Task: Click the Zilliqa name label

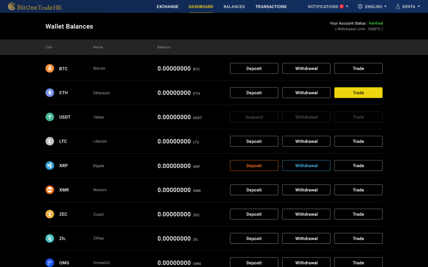Action: pos(98,238)
